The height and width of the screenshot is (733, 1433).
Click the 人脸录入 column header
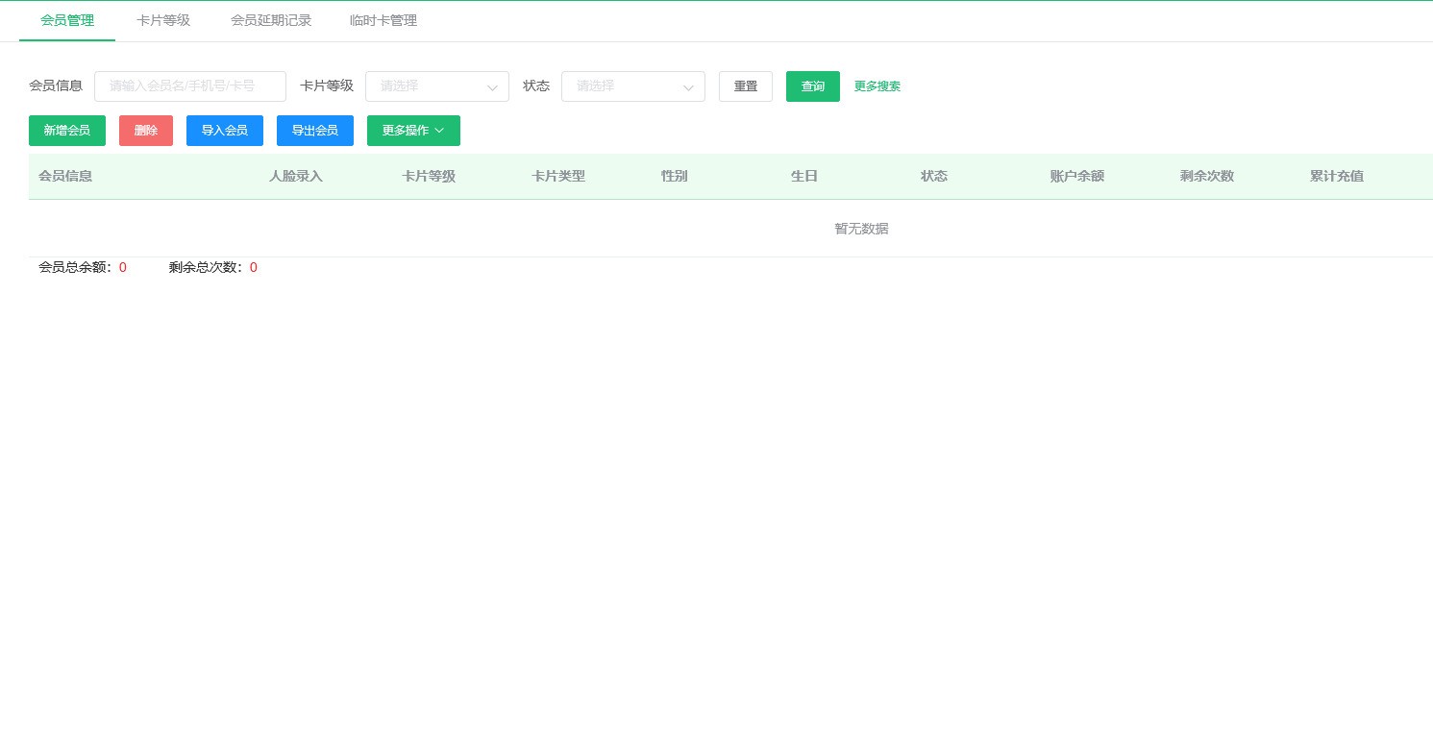coord(296,177)
